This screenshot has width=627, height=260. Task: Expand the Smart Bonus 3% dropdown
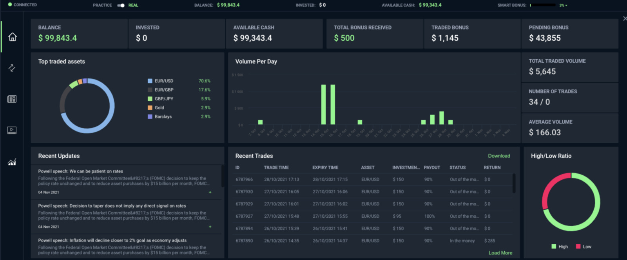[x=564, y=5]
